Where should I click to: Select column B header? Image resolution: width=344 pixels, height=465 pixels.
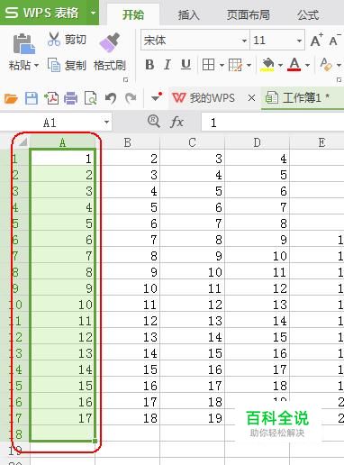pyautogui.click(x=128, y=142)
